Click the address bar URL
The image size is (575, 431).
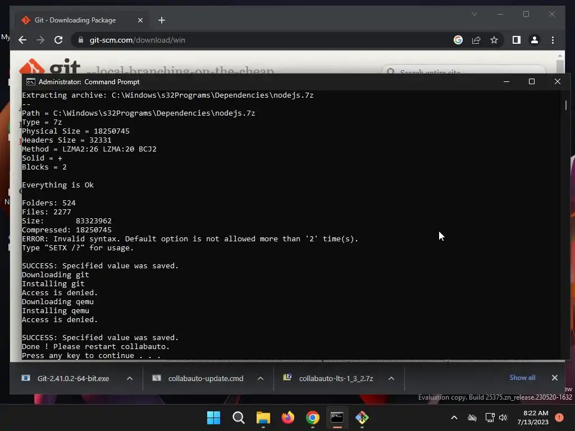(x=137, y=40)
